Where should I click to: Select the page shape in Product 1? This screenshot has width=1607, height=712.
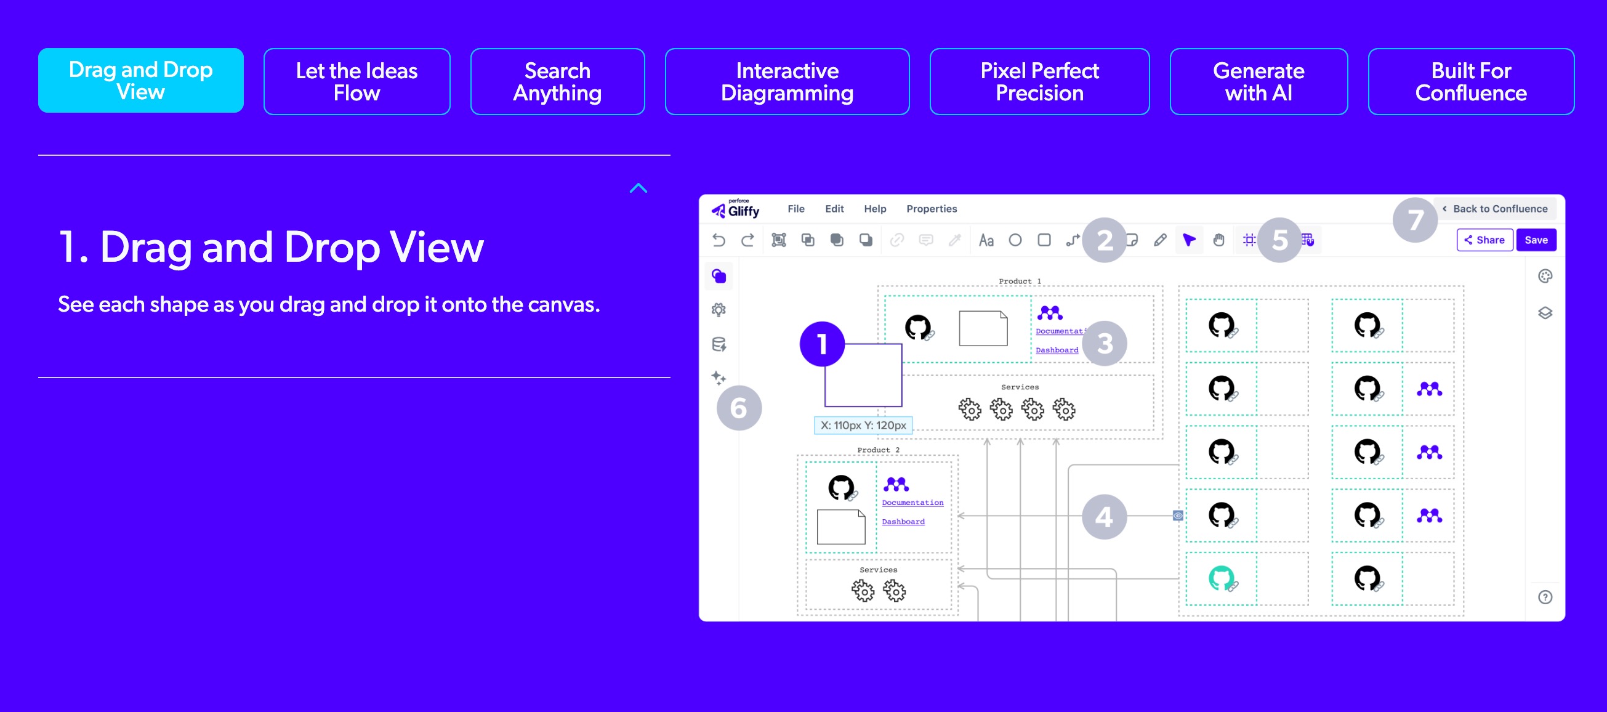983,328
